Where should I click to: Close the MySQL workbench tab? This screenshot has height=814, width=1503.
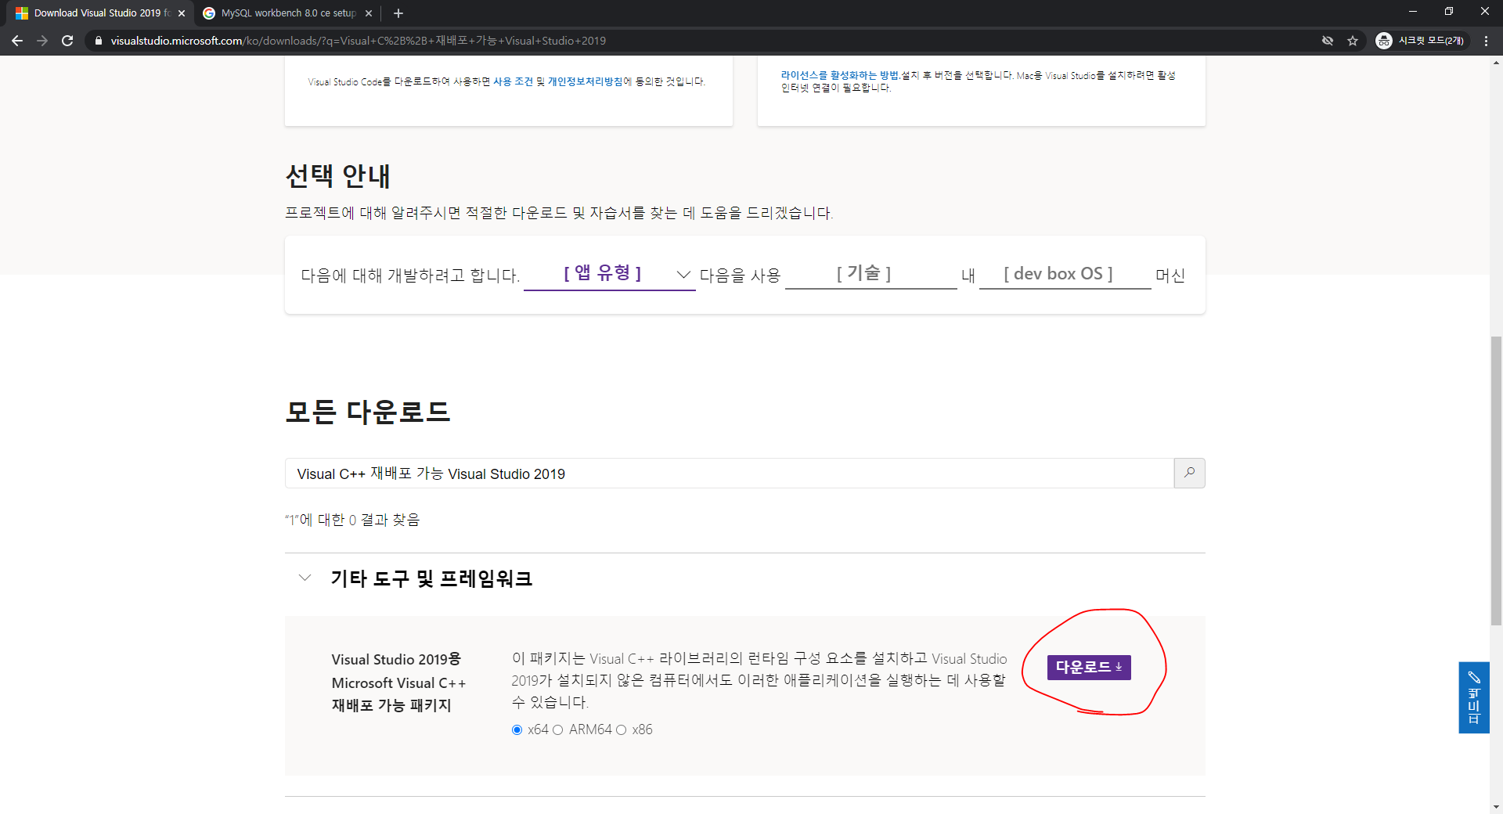(369, 13)
